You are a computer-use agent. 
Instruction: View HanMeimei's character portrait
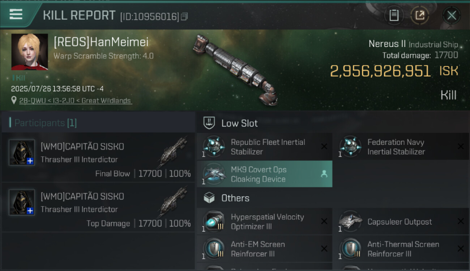[x=30, y=52]
